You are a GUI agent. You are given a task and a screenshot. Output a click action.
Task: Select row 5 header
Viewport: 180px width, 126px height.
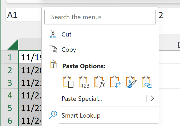coord(10,108)
